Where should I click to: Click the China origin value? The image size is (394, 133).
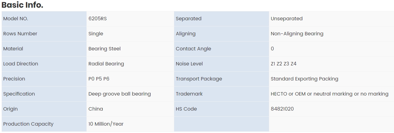coord(96,109)
